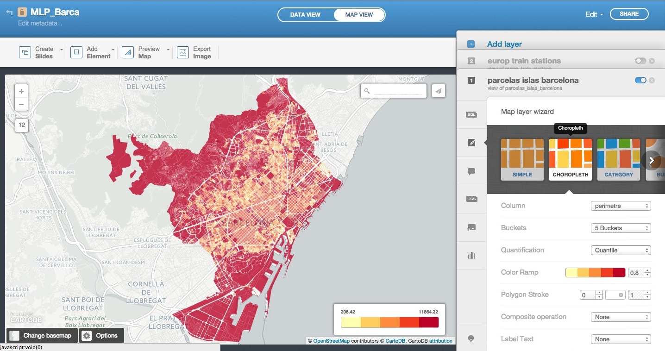
Task: Open the Edit menu in header
Action: tap(594, 14)
